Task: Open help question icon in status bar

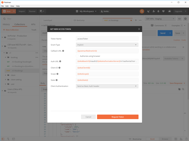Action: (x=186, y=139)
